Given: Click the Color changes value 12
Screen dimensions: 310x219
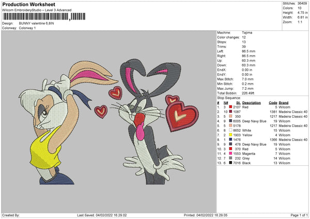Looking at the screenshot, I should 244,37.
